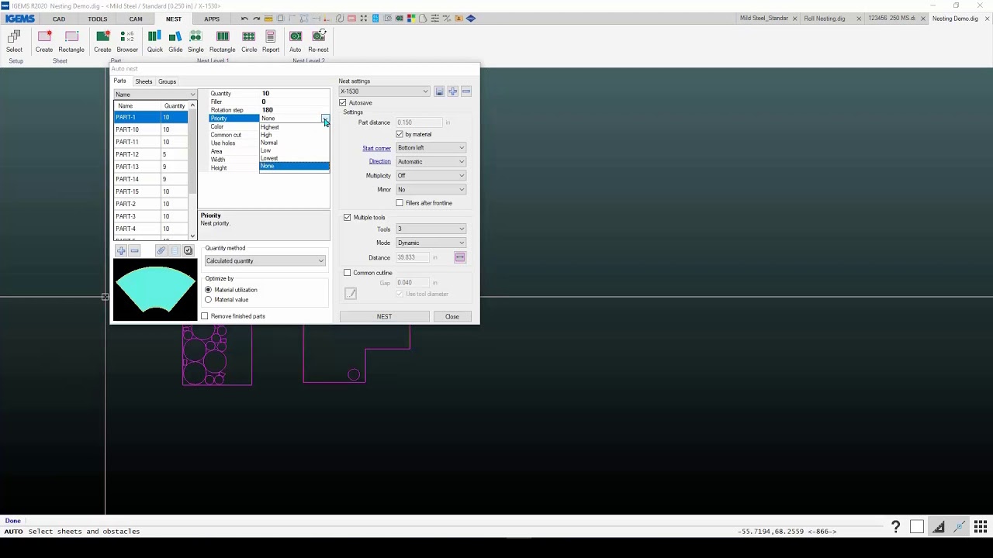Screen dimensions: 993x558
Task: Enable Fillers after frontline
Action: (x=400, y=203)
